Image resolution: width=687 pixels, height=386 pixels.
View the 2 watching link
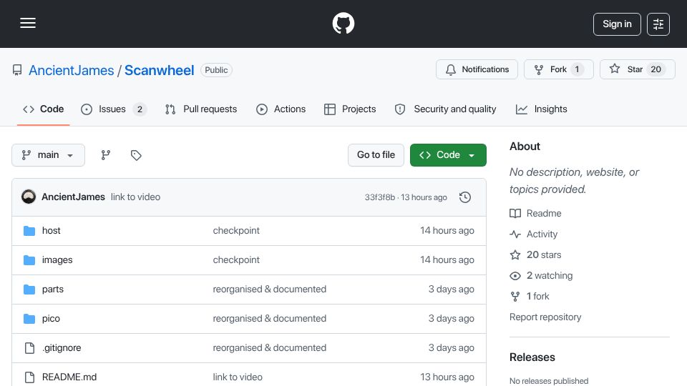541,276
